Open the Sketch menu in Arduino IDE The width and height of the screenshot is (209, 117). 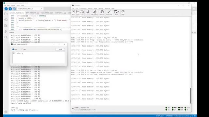pyautogui.click(x=13, y=6)
